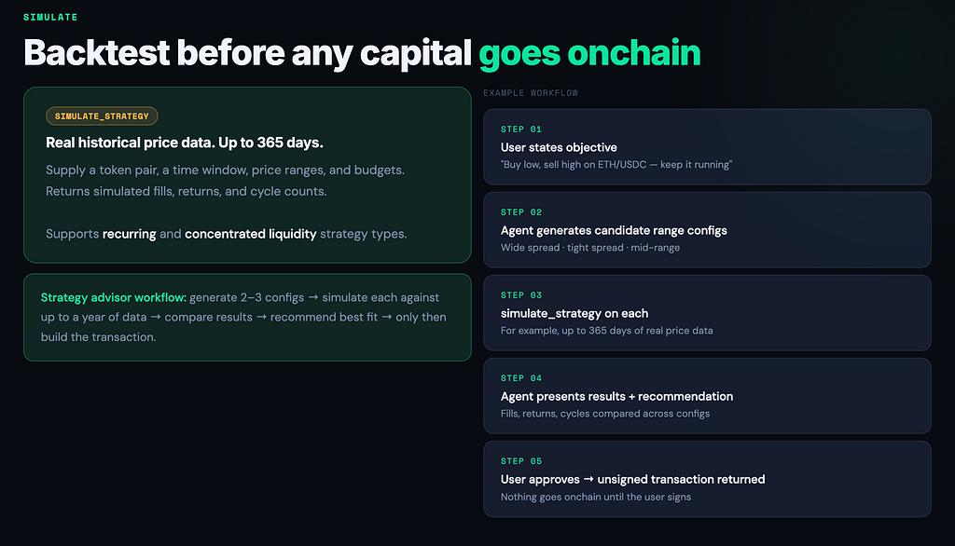Viewport: 955px width, 546px height.
Task: Click the EXAMPLE WORKFLOW label
Action: (x=531, y=93)
